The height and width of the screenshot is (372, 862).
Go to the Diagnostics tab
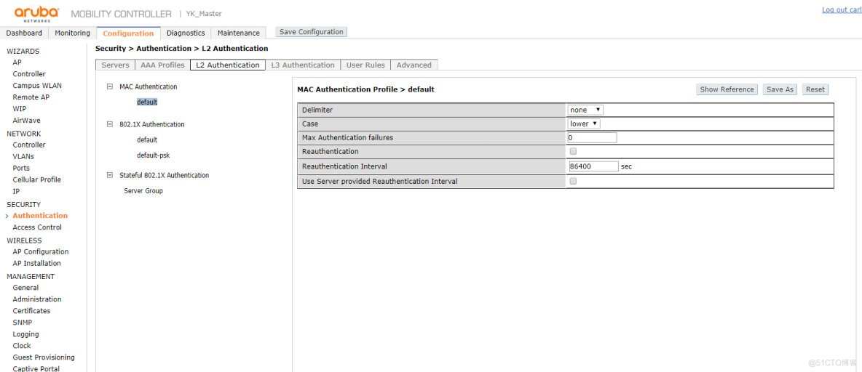tap(186, 33)
